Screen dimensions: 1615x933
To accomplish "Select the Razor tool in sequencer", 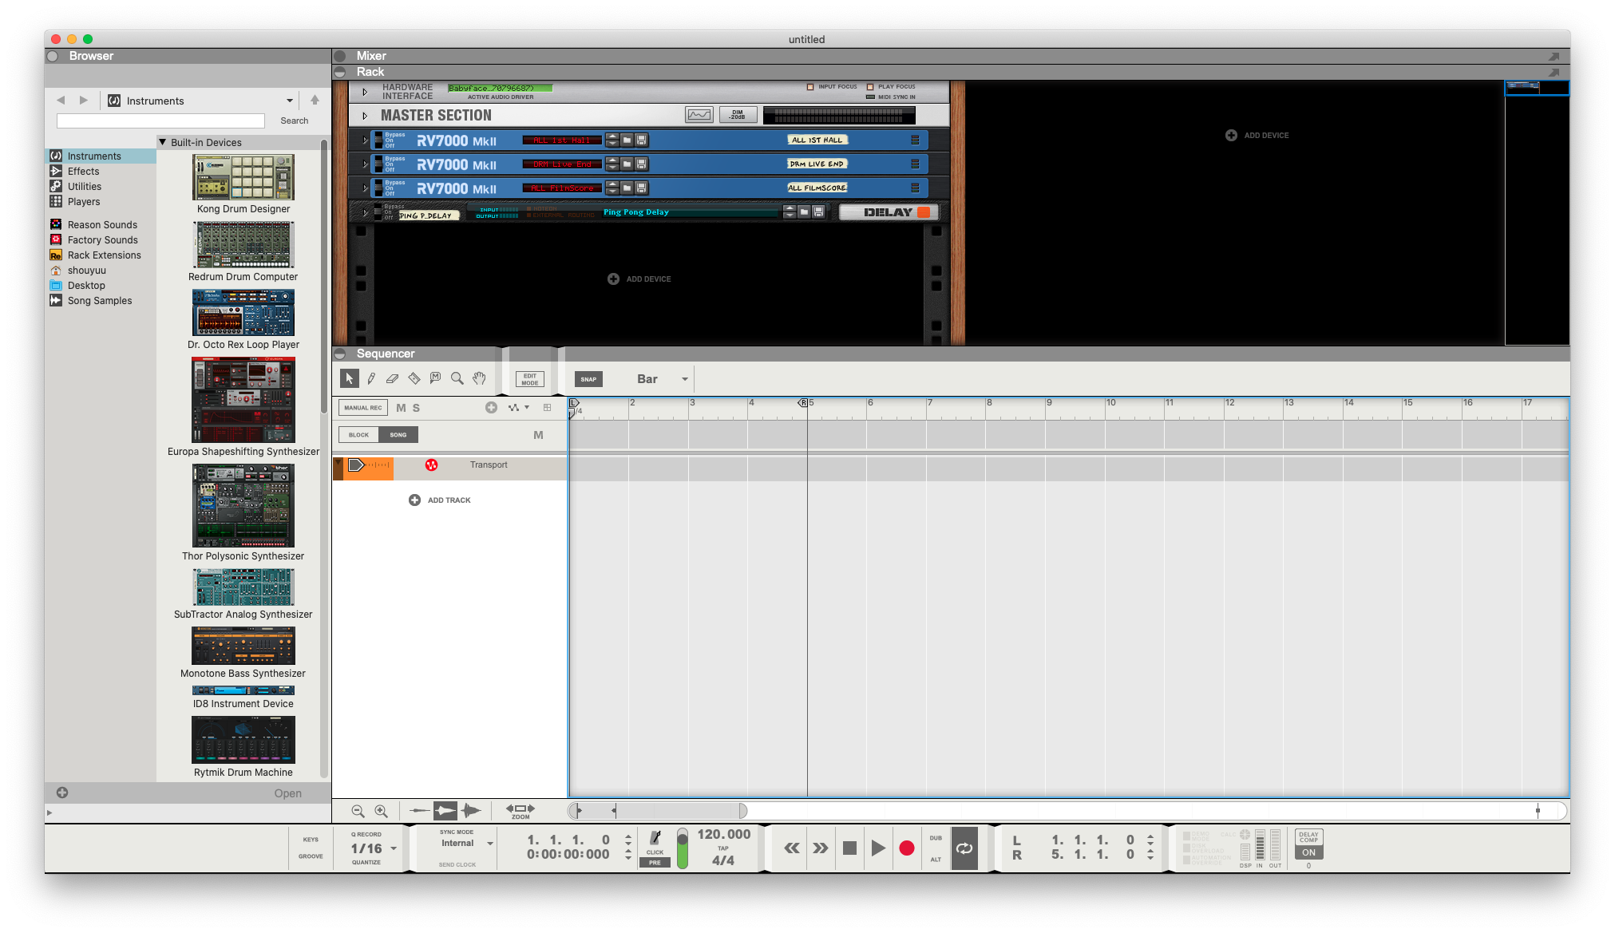I will click(414, 378).
